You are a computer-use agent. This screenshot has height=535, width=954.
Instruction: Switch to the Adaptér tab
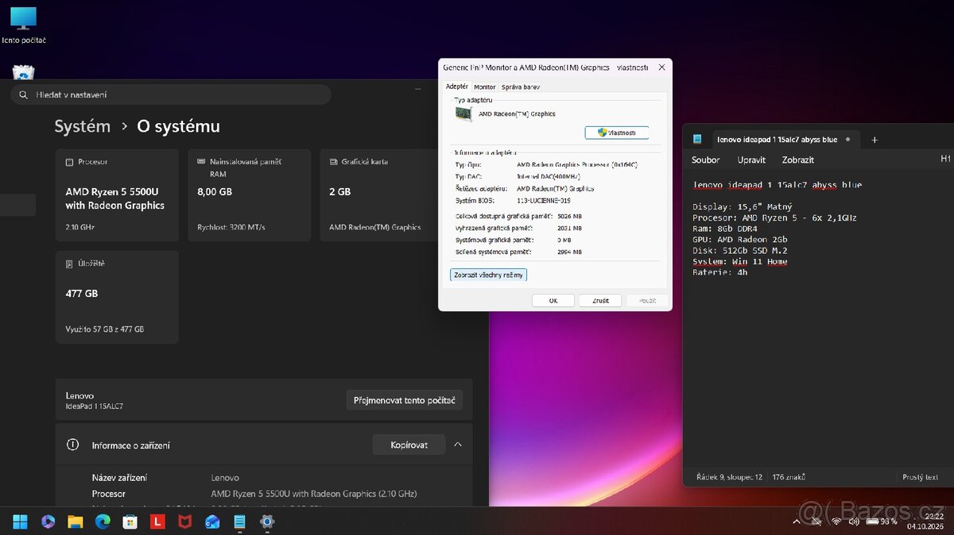[x=456, y=87]
